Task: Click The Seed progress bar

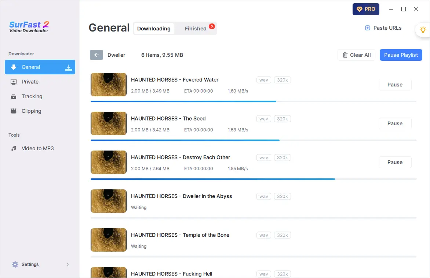Action: pyautogui.click(x=254, y=140)
